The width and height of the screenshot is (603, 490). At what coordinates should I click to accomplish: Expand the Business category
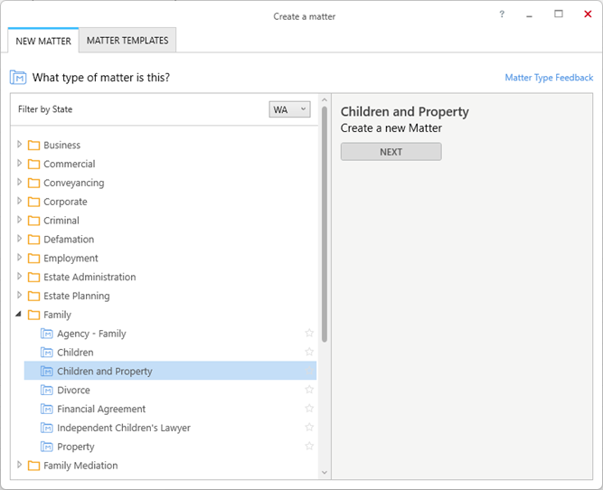pyautogui.click(x=20, y=145)
